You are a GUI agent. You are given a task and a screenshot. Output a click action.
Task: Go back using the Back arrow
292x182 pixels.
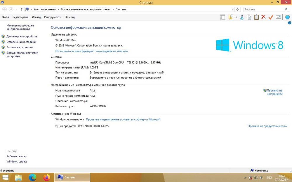pos(4,9)
